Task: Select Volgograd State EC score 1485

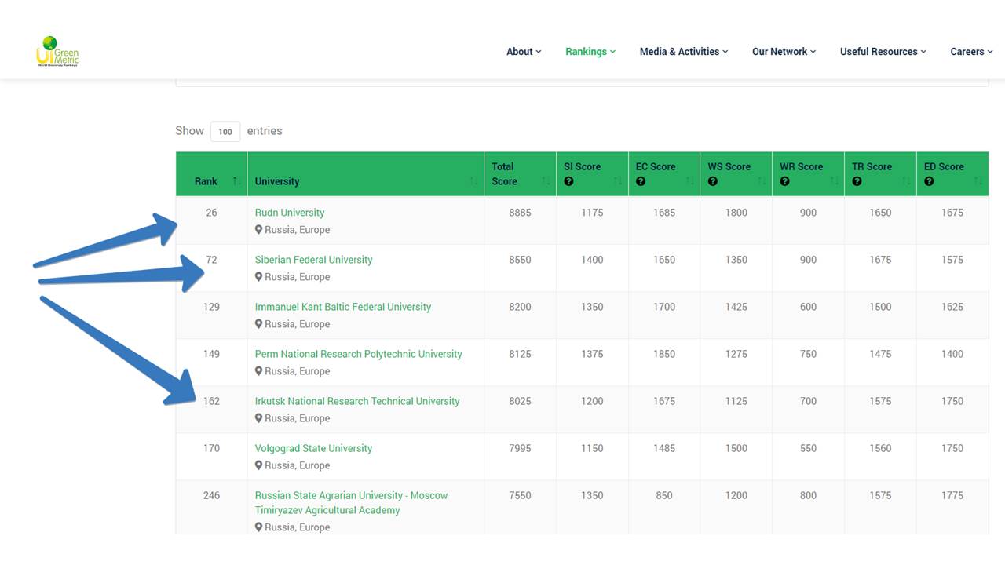Action: coord(664,448)
